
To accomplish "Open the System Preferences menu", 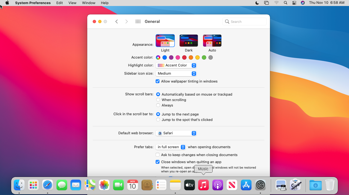I will click(33, 3).
